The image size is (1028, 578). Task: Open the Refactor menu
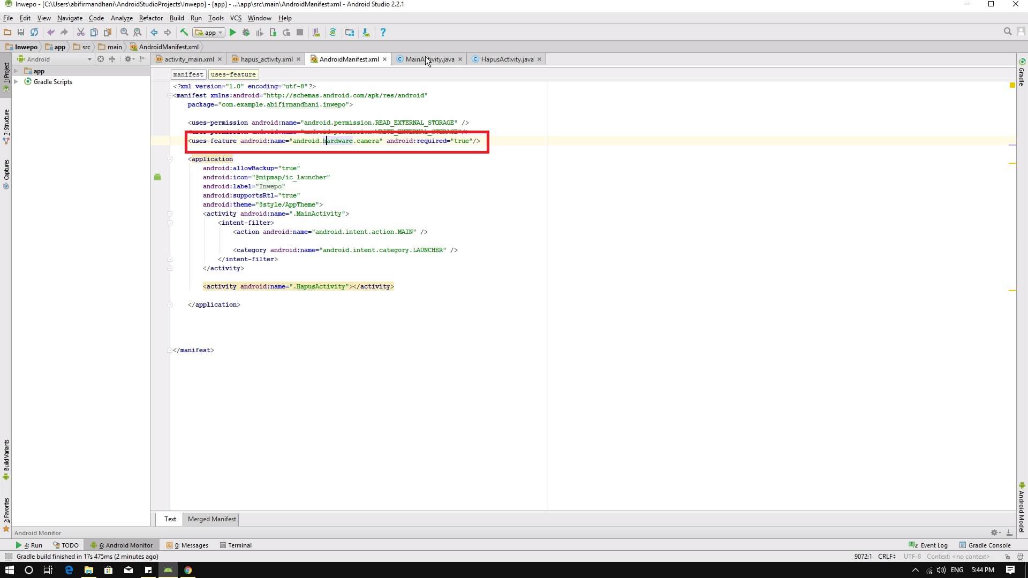[150, 18]
